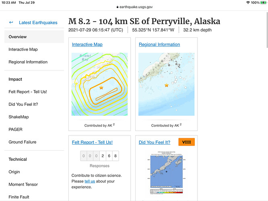Click the back arrow beside Latest Earthquakes

pyautogui.click(x=11, y=23)
